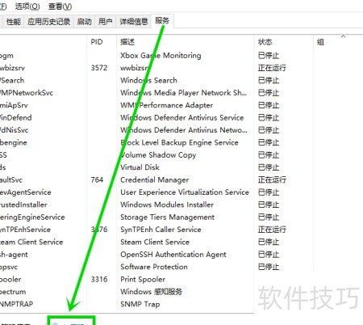The height and width of the screenshot is (325, 363).
Task: Select the SNMP Trap service description
Action: pyautogui.click(x=140, y=304)
